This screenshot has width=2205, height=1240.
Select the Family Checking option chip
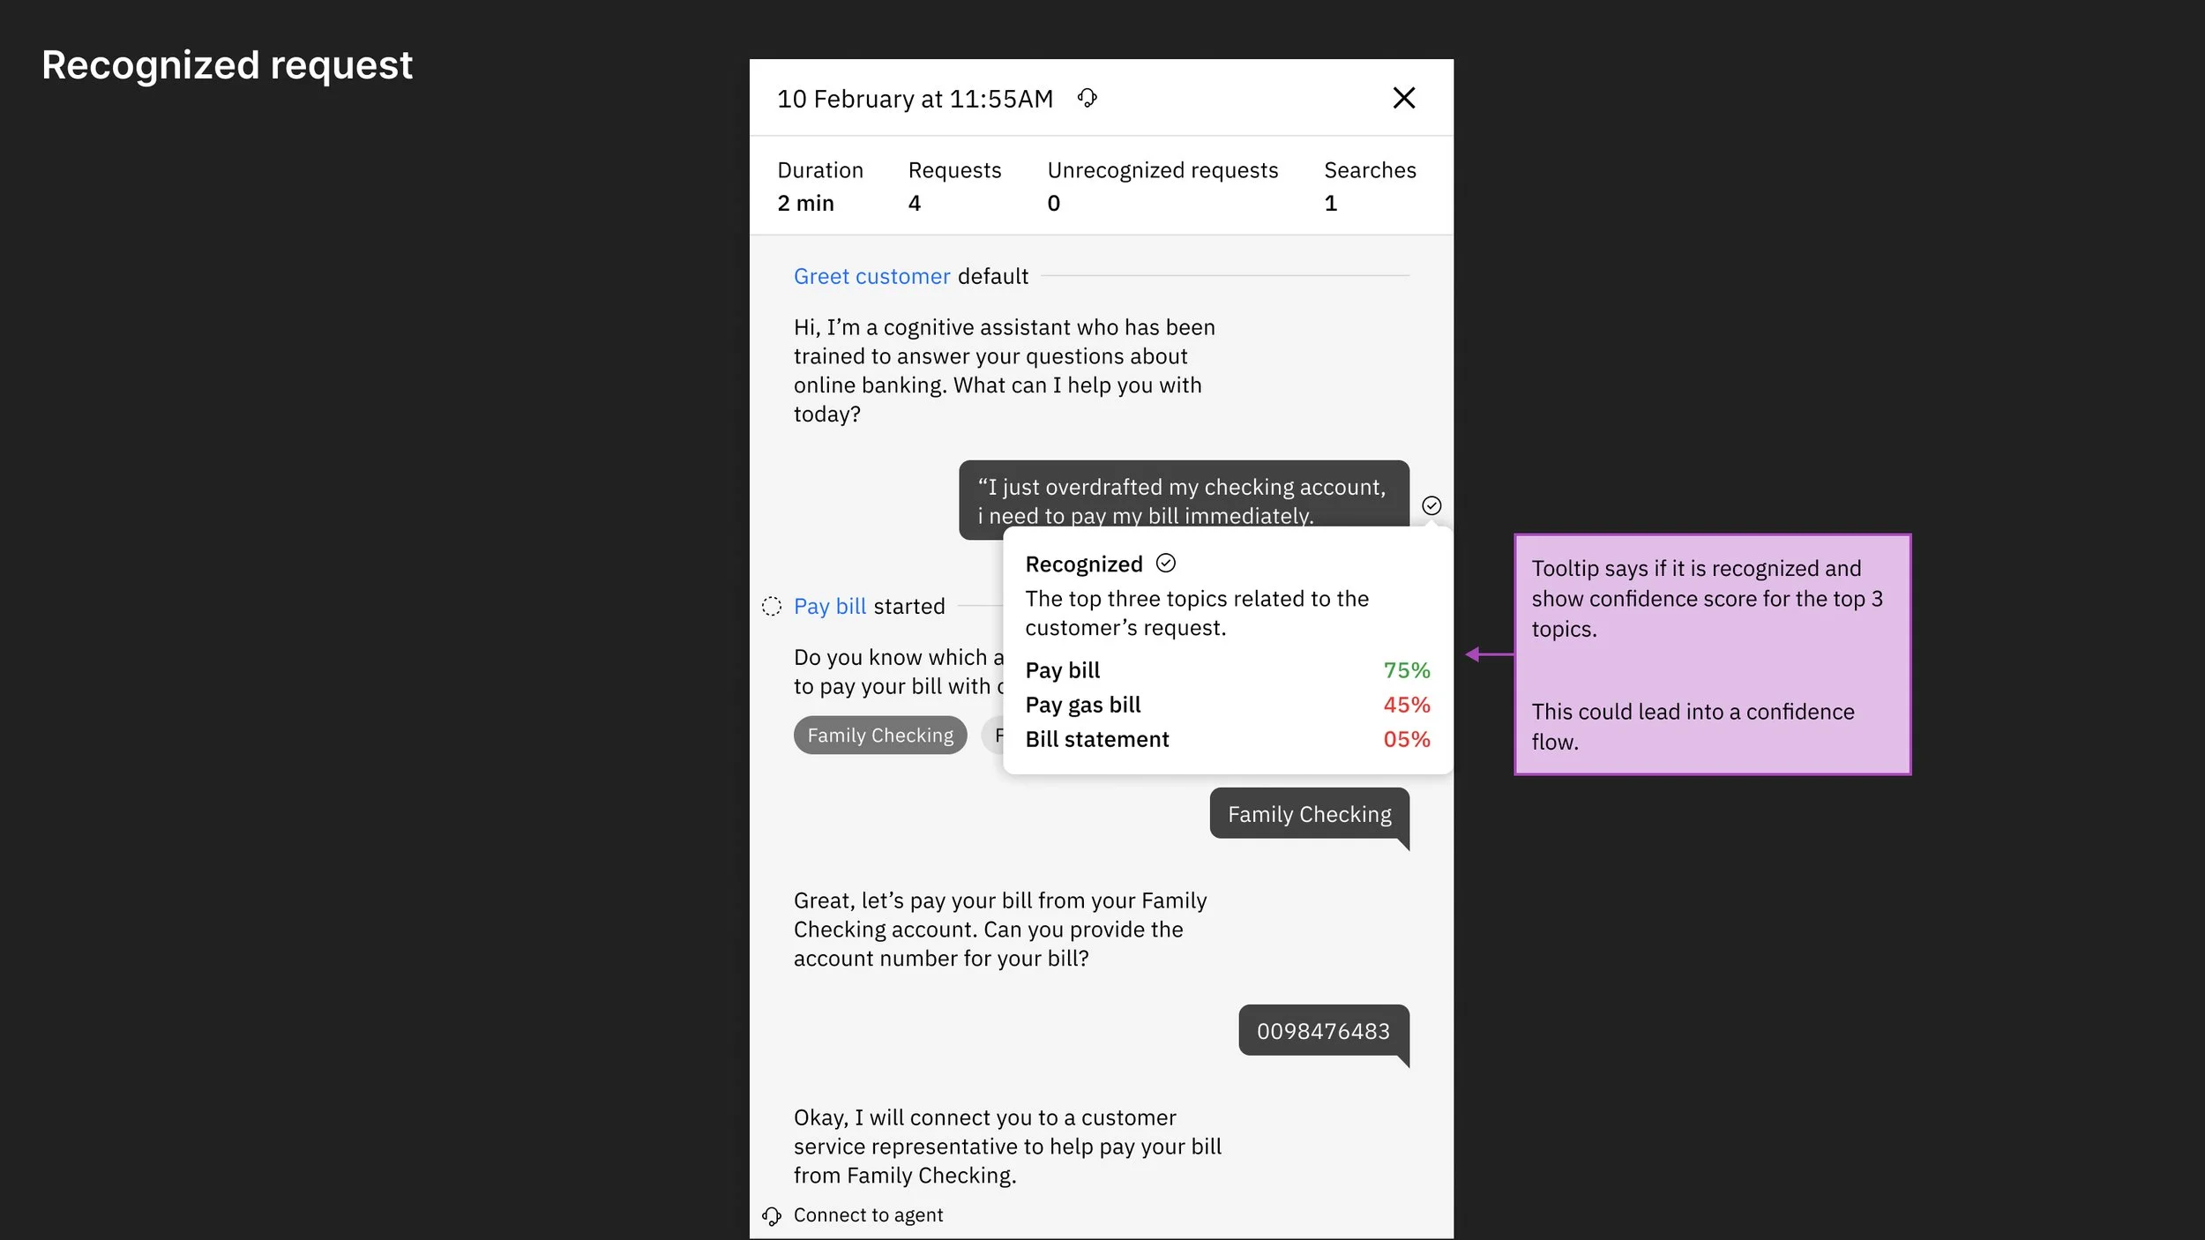pyautogui.click(x=879, y=736)
